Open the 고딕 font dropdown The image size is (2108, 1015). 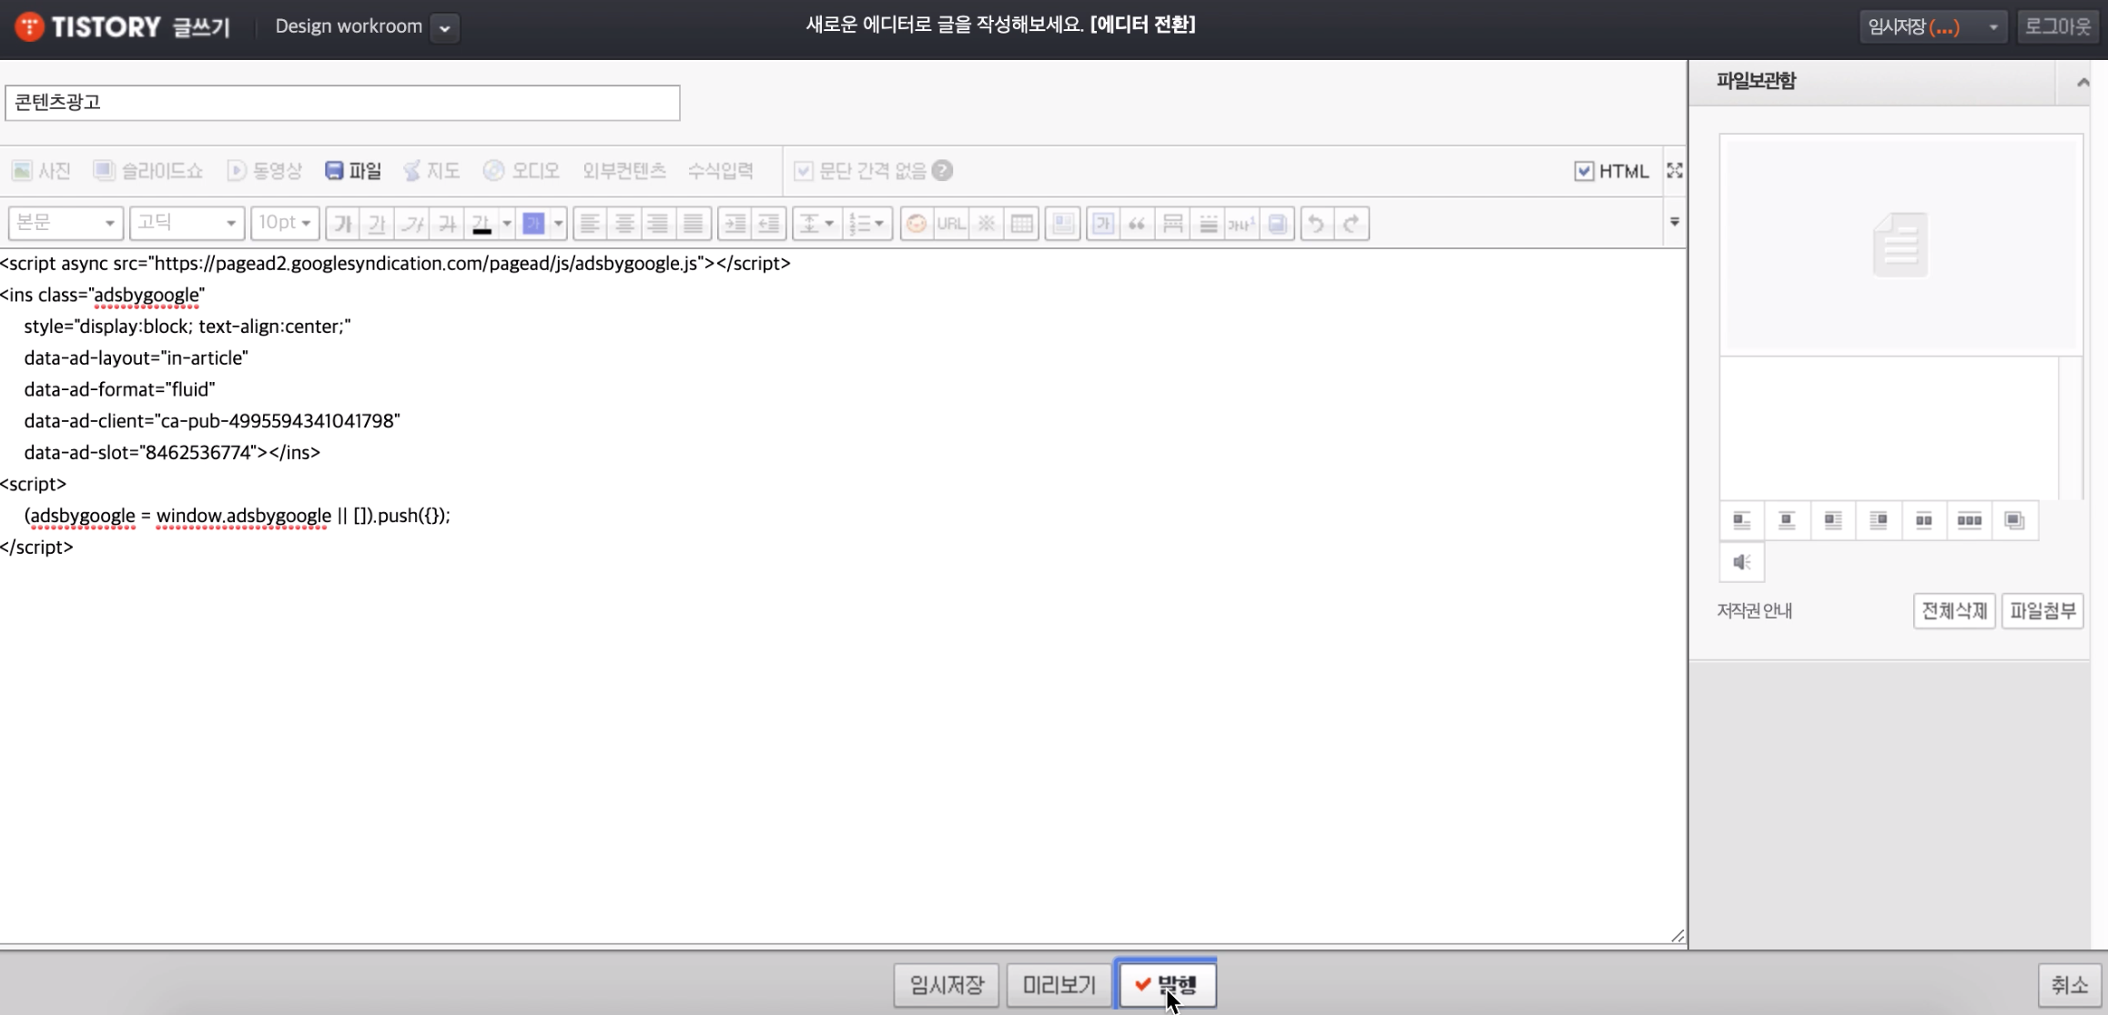[187, 223]
